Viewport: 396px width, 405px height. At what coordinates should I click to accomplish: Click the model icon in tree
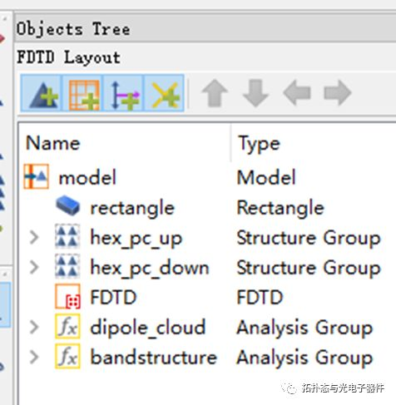pyautogui.click(x=37, y=176)
